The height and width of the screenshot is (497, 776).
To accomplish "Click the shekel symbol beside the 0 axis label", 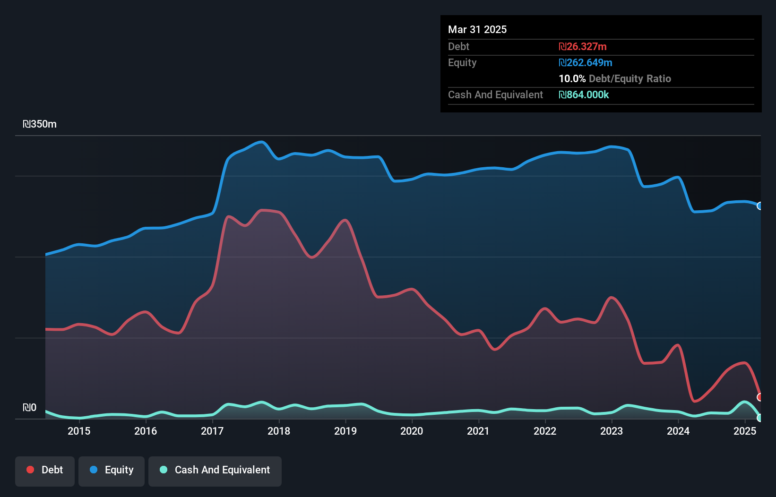I will click(x=27, y=408).
